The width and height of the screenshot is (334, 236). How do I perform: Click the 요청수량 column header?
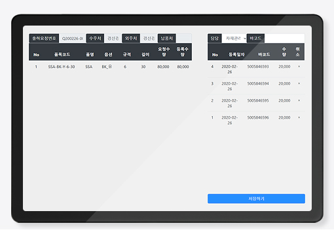click(164, 52)
